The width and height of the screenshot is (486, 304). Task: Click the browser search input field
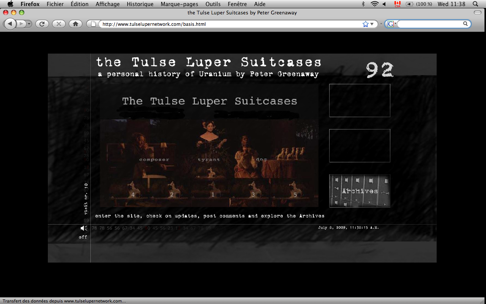coord(429,24)
